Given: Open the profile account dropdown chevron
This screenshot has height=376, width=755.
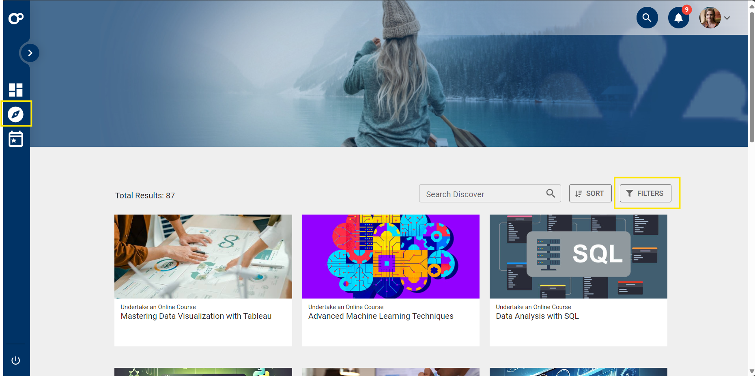Looking at the screenshot, I should [x=727, y=18].
